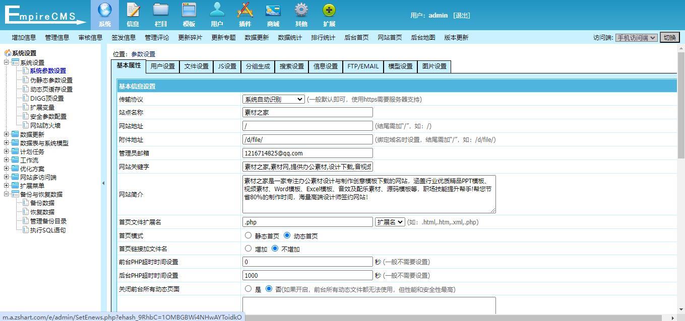Screen dimensions: 685x321
Task: Expand the 计划任务 tree node
Action: pyautogui.click(x=7, y=151)
